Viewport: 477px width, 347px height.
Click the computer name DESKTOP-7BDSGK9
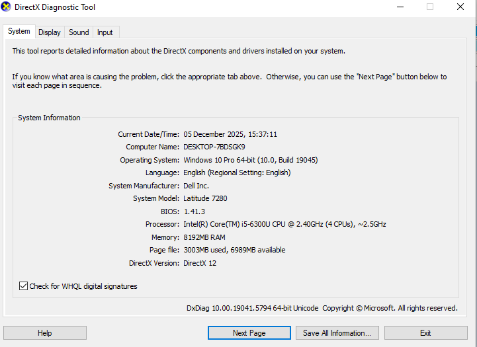[x=214, y=147]
